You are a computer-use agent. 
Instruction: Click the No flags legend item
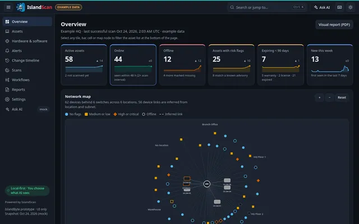73,114
